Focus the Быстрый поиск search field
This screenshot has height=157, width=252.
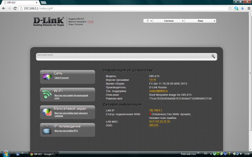click(126, 57)
